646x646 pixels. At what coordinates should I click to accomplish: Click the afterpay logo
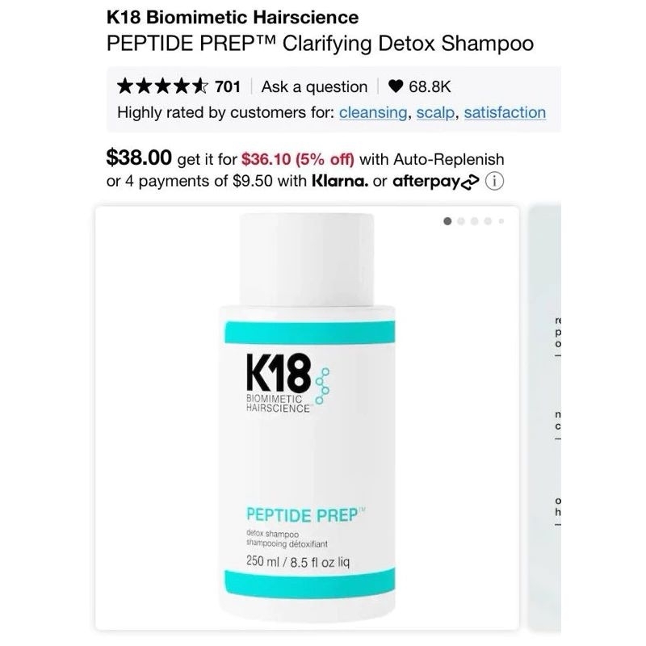(435, 181)
